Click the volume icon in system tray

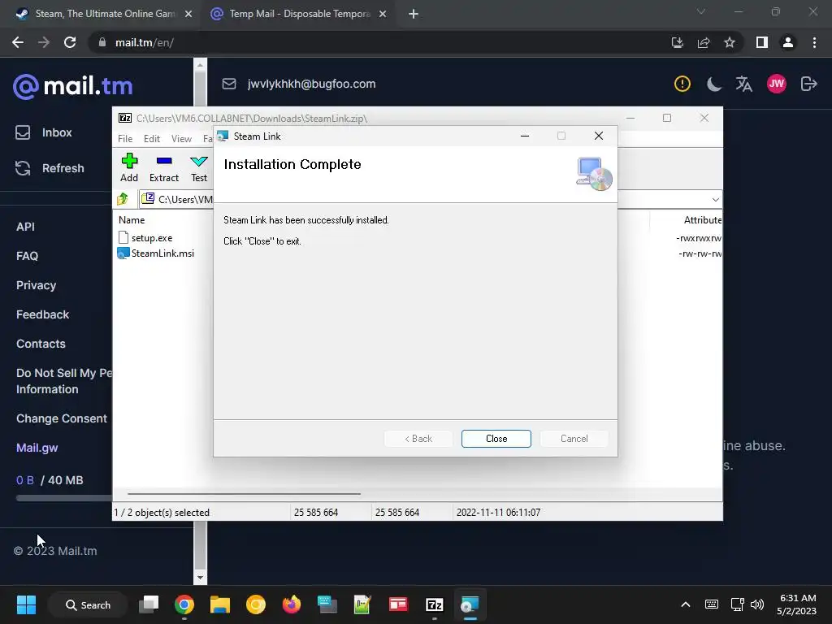(x=757, y=604)
